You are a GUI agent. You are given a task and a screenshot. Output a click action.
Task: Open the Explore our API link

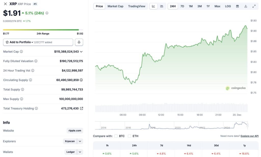point(250,136)
